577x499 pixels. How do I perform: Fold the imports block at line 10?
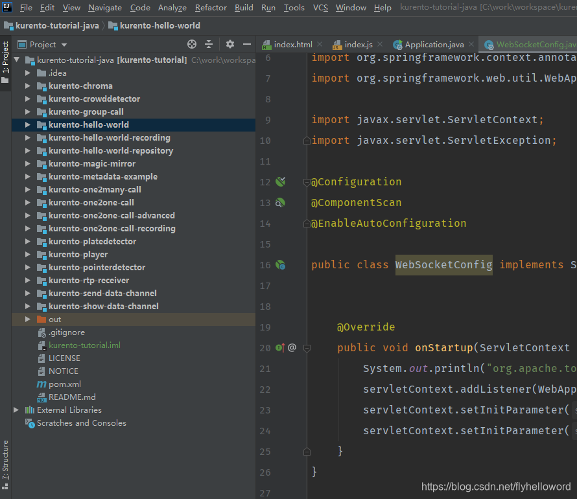[x=307, y=141]
